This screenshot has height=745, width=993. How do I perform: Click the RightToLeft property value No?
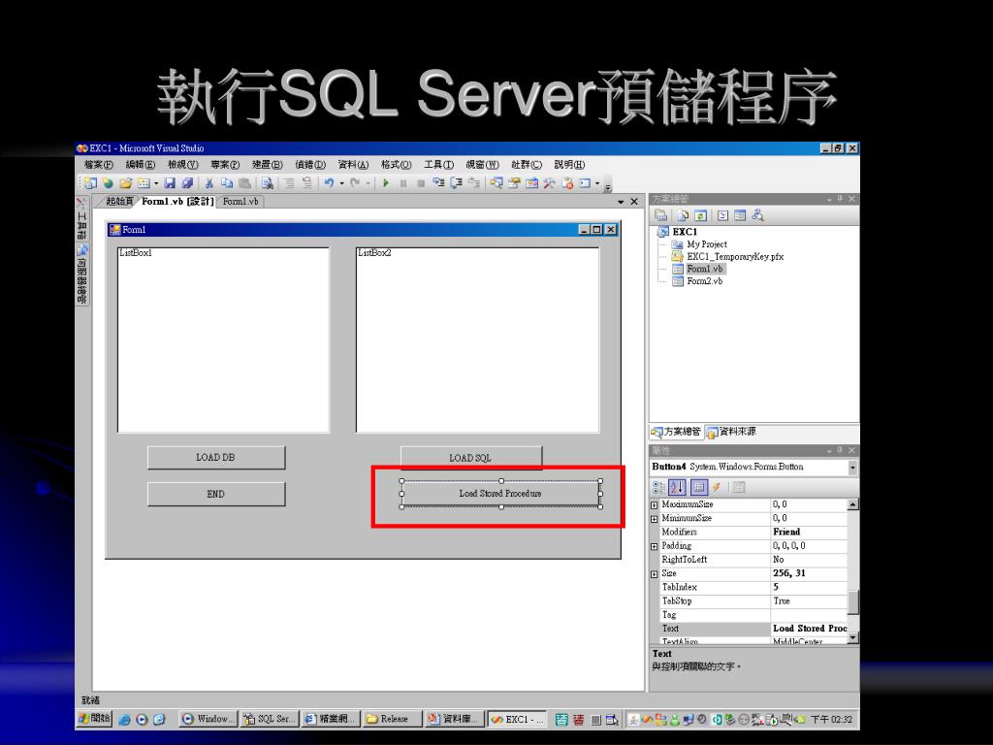point(809,560)
